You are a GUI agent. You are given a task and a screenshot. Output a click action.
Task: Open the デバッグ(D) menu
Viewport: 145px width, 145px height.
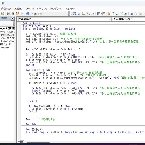[6, 9]
